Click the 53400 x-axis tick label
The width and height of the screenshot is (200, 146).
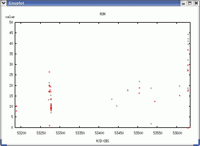(99, 133)
